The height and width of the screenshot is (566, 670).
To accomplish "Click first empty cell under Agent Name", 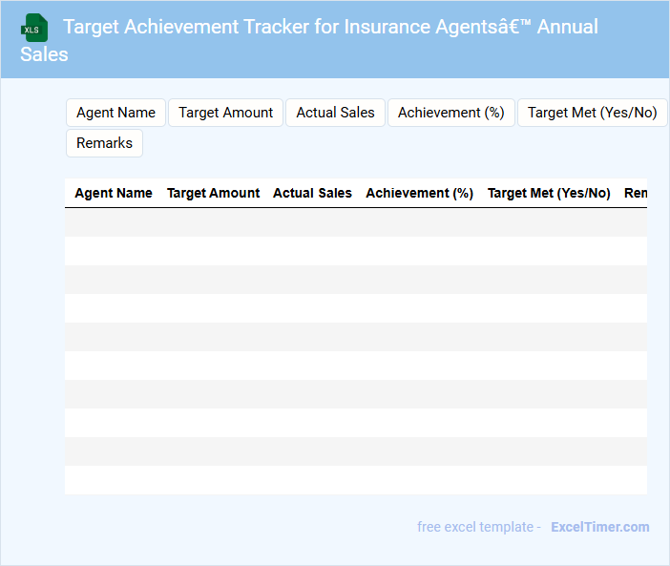I will click(114, 222).
